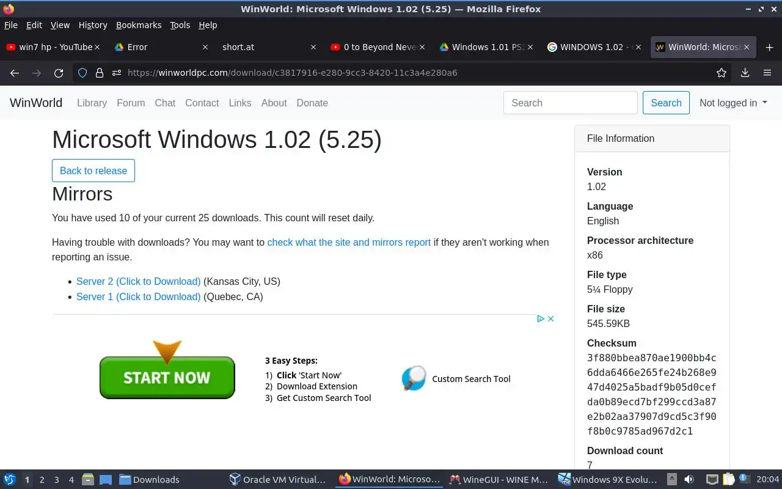Open the View menu
This screenshot has height=489, width=782.
coord(60,25)
